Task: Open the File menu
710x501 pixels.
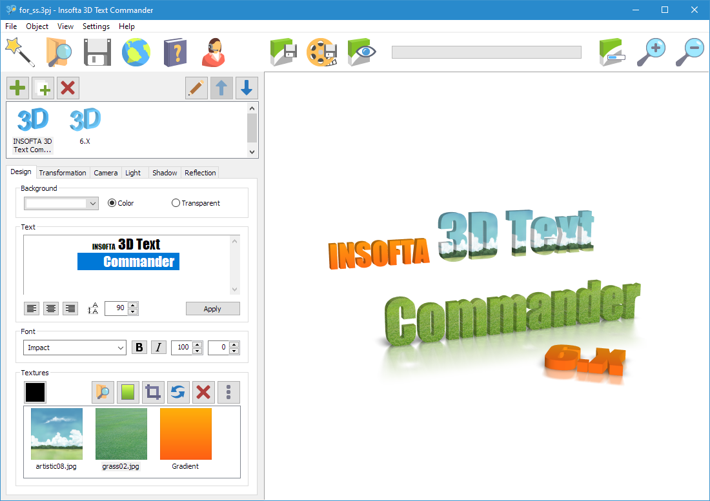Action: coord(11,26)
